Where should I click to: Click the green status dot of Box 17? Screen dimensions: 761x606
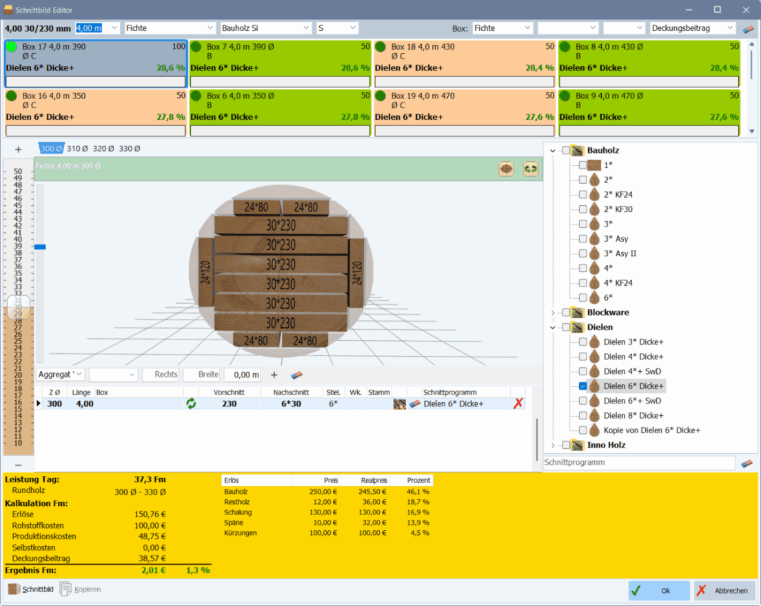(x=11, y=47)
